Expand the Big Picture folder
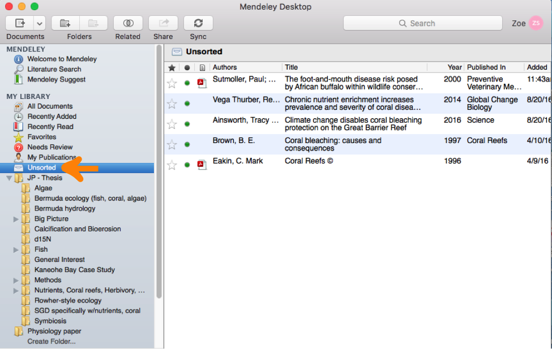 (x=16, y=219)
